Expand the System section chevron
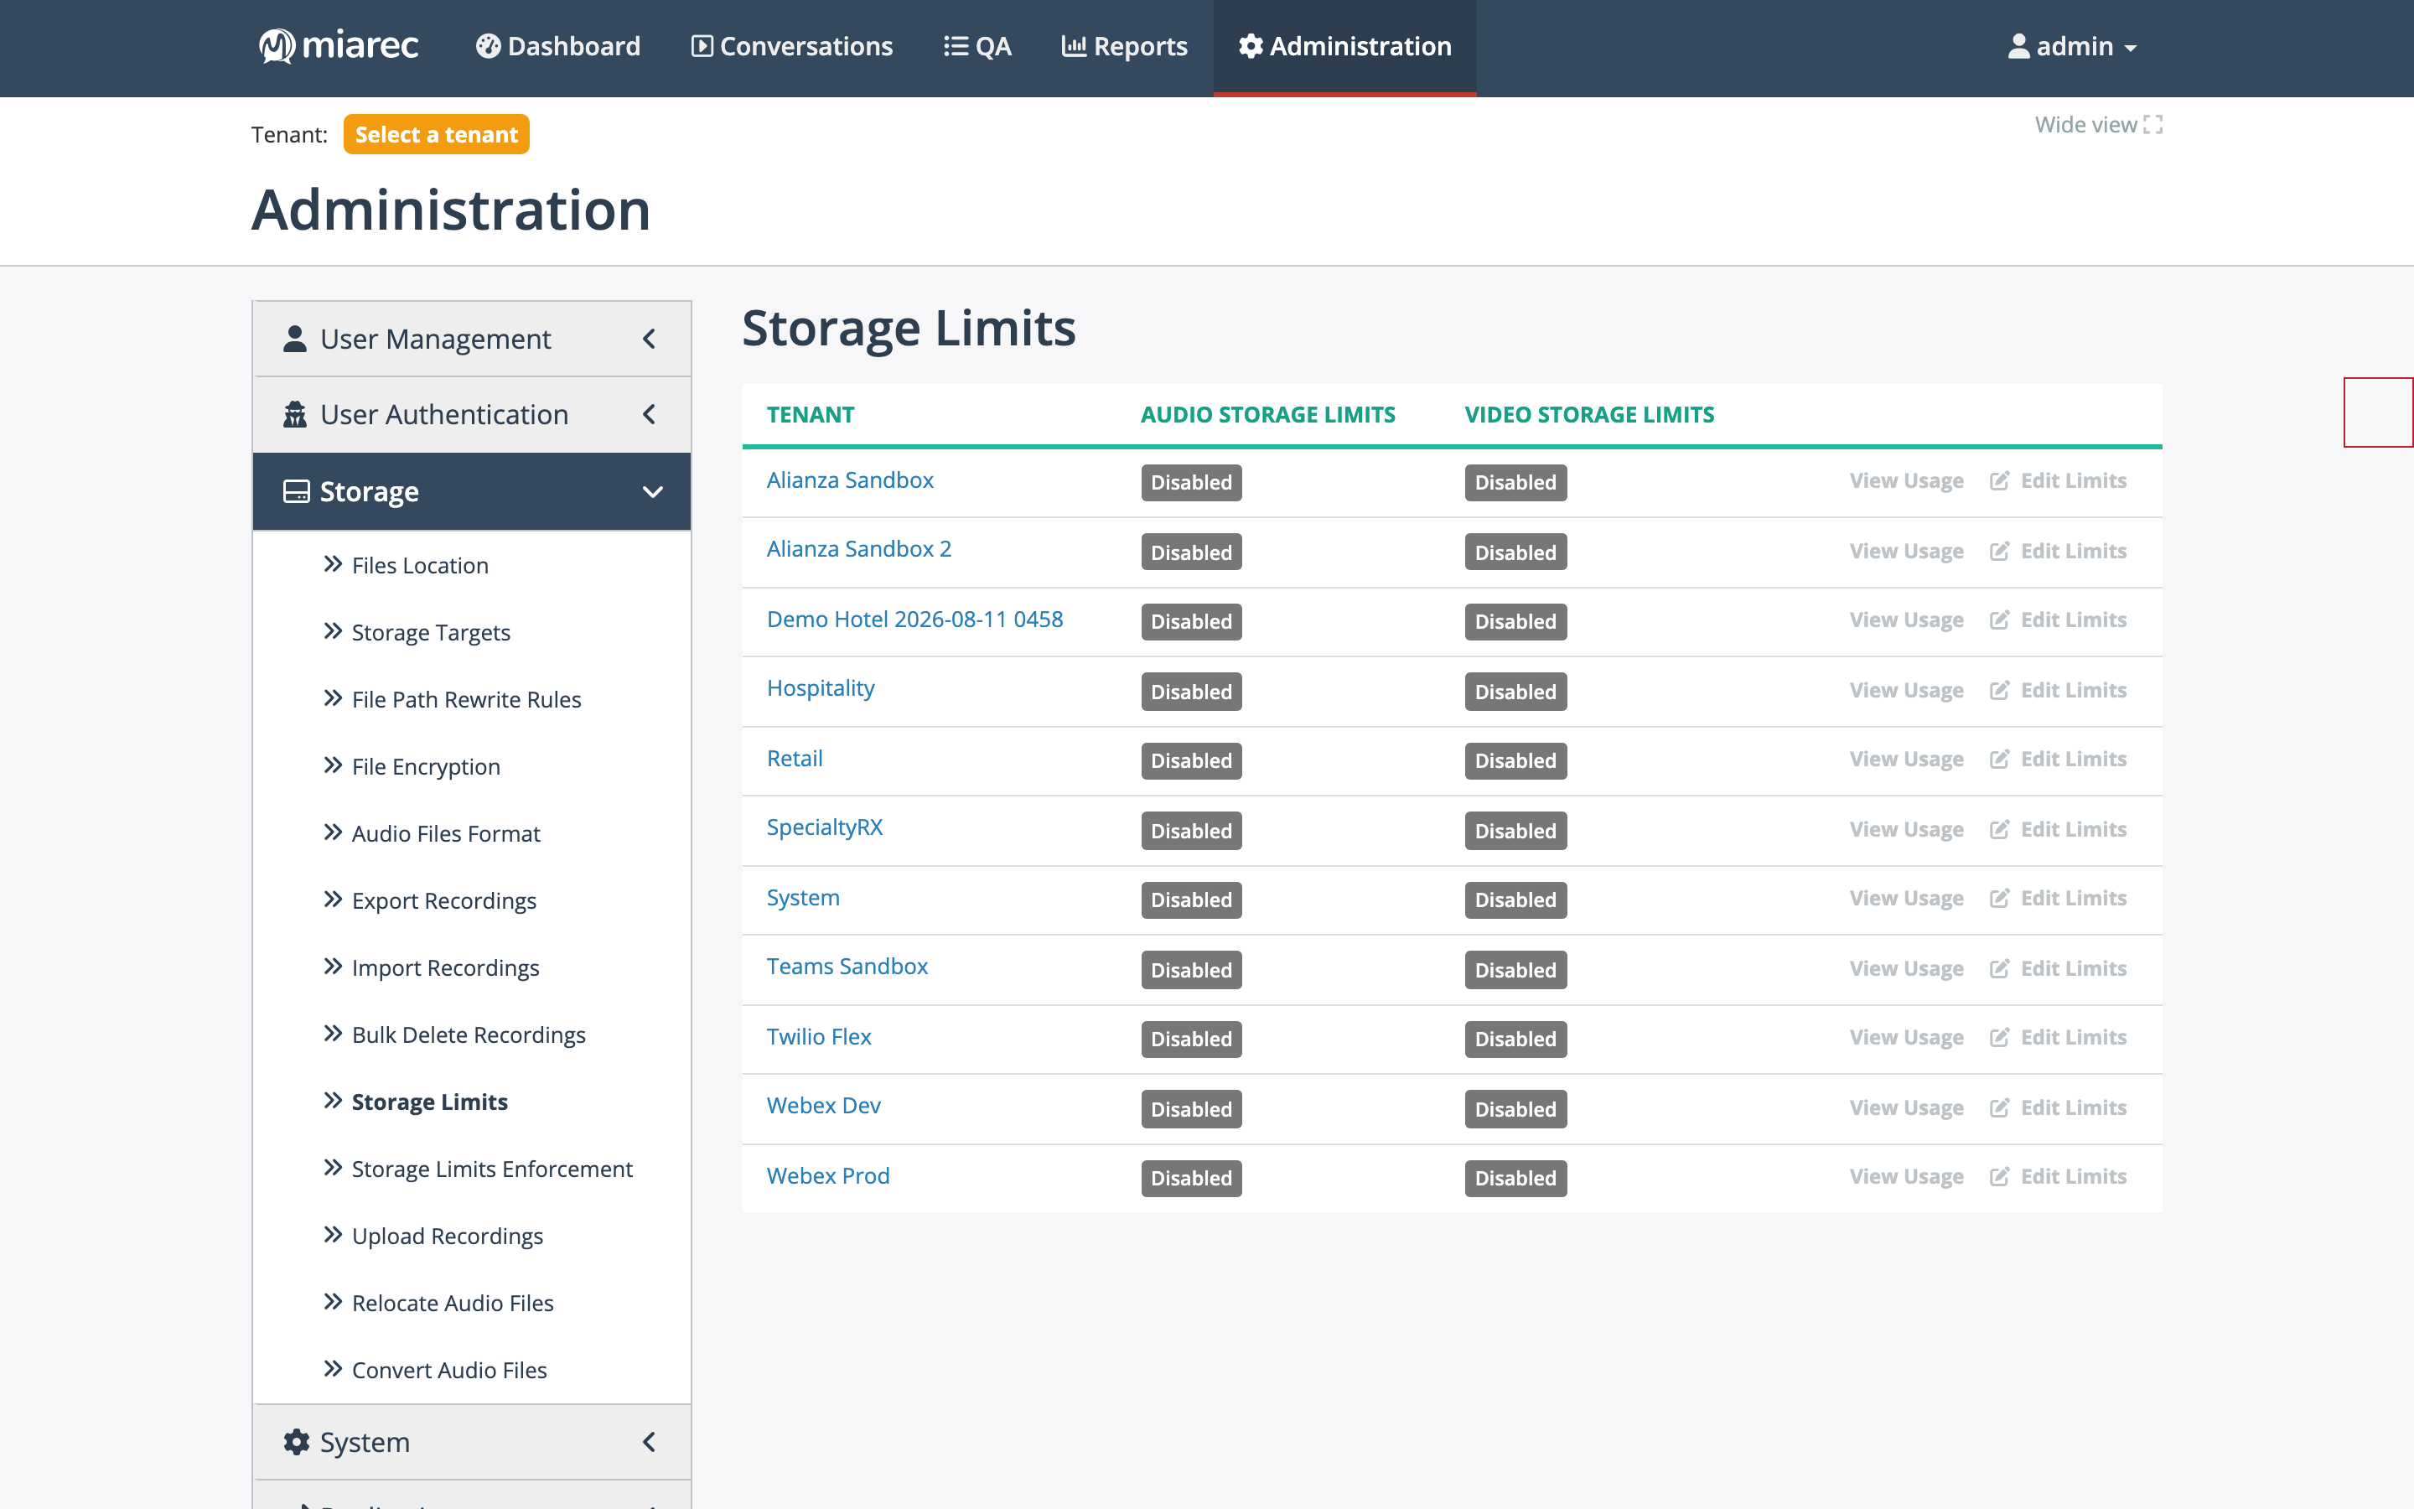 (x=650, y=1442)
